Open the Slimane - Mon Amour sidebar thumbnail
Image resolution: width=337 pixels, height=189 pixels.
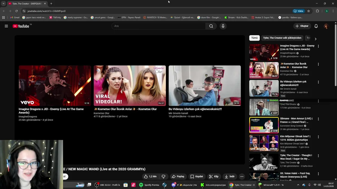pos(264,125)
